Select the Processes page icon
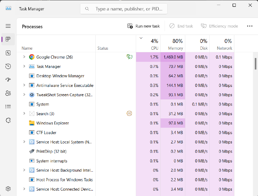The height and width of the screenshot is (196, 258). click(x=8, y=39)
